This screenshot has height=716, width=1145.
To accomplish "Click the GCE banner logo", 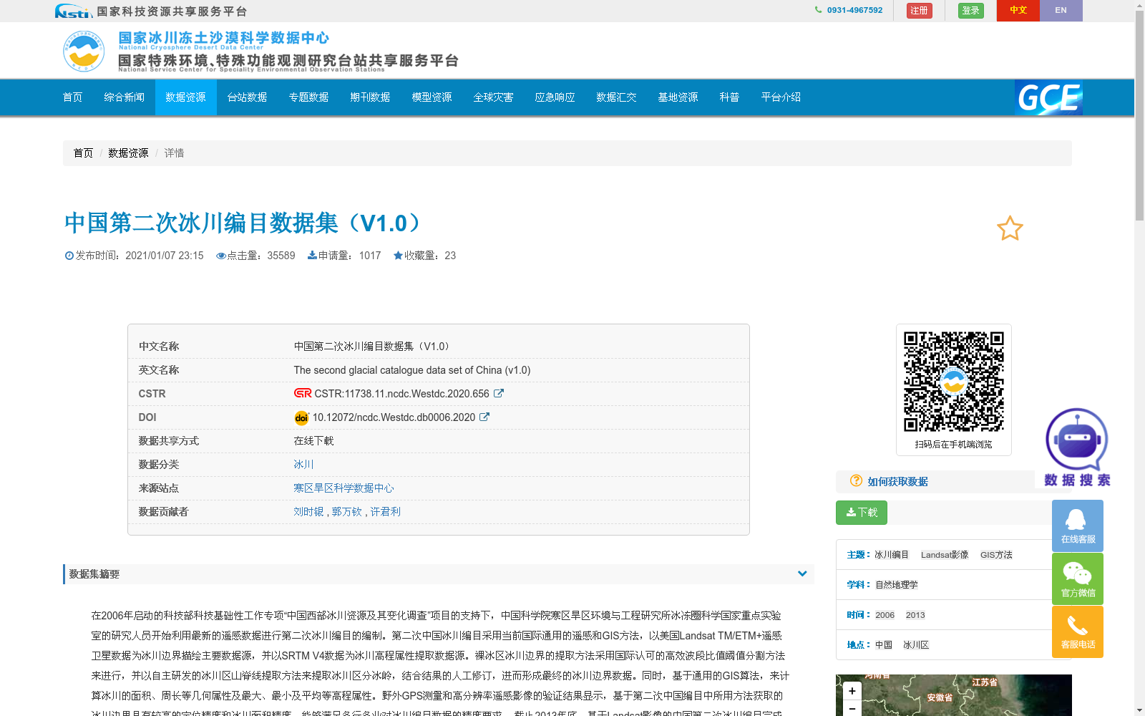I will point(1048,97).
